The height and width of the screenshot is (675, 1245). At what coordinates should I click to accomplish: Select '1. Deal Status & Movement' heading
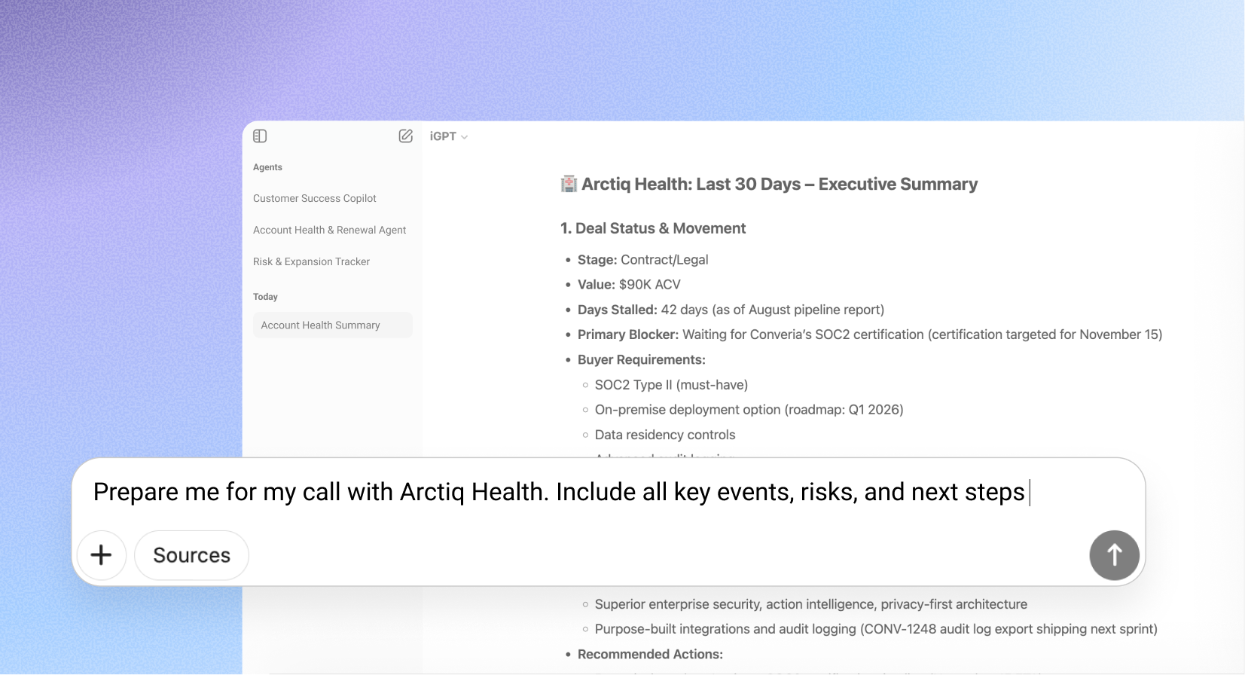click(x=653, y=228)
